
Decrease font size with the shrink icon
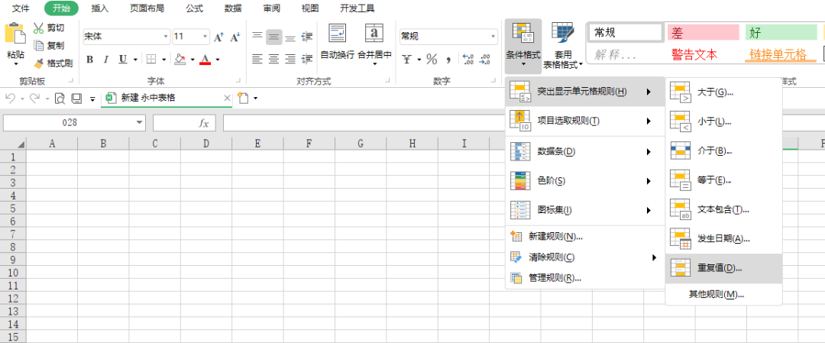pos(235,37)
